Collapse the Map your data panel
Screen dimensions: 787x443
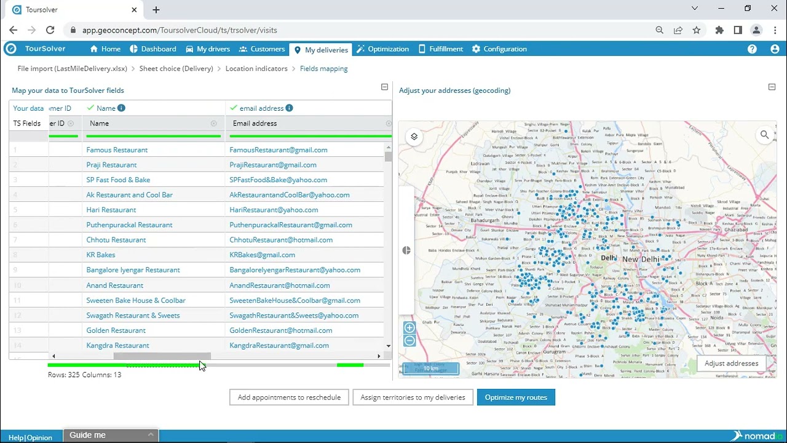[385, 87]
